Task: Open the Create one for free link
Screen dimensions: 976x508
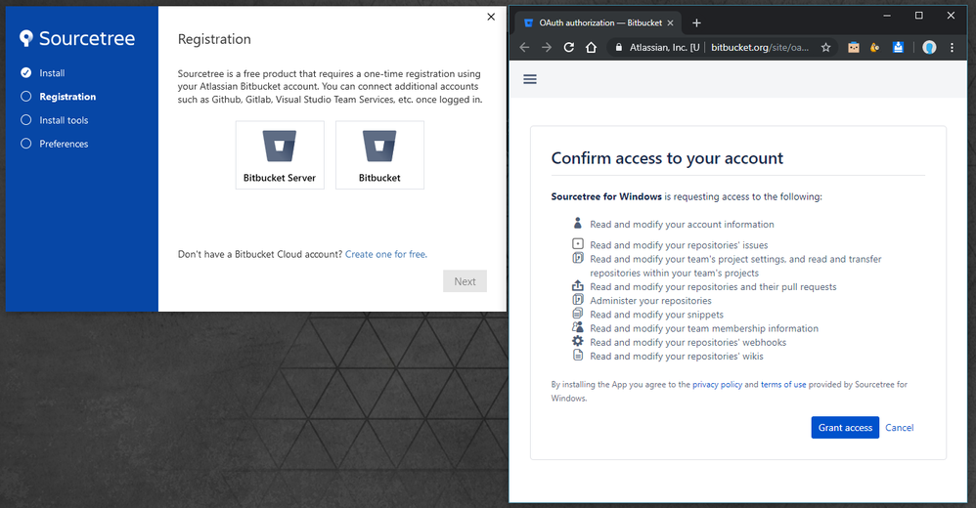Action: coord(386,254)
